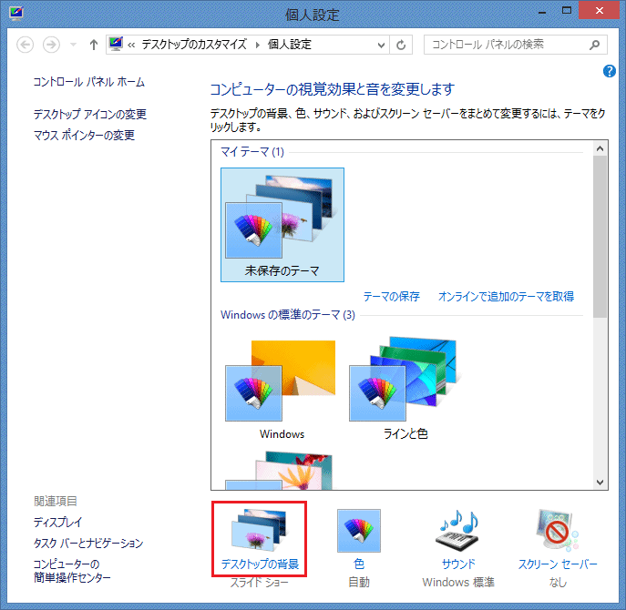This screenshot has height=610, width=626.
Task: Click the Up arrow to parent folder
Action: [94, 45]
